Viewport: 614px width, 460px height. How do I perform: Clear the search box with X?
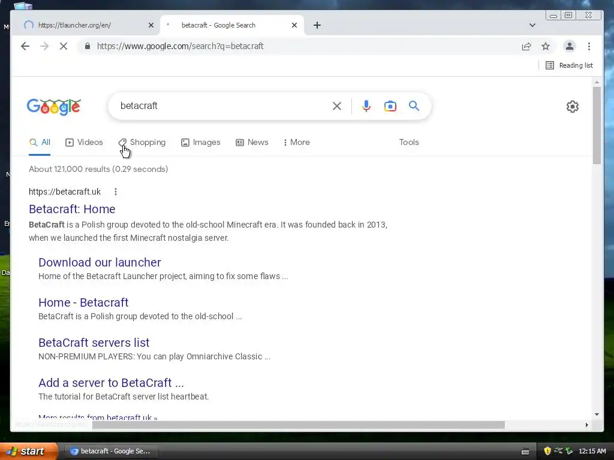337,106
